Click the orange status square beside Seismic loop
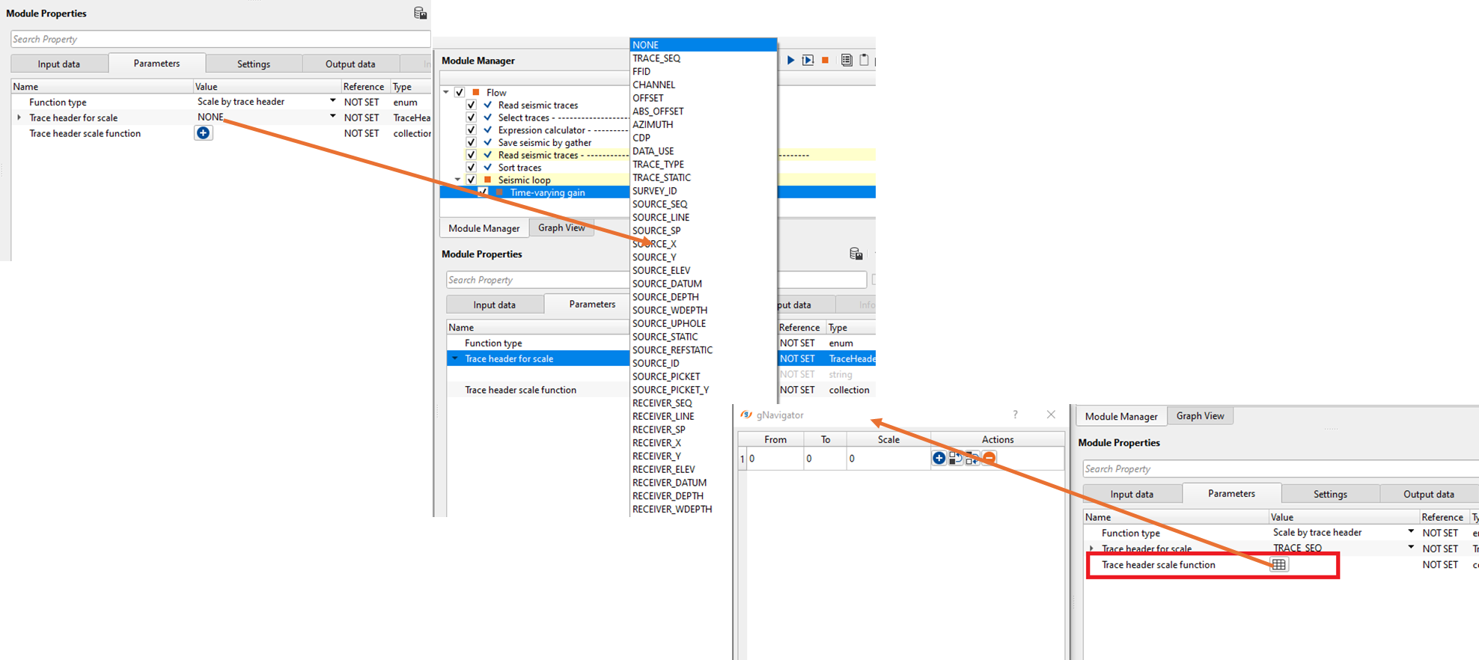This screenshot has width=1479, height=660. pos(488,180)
